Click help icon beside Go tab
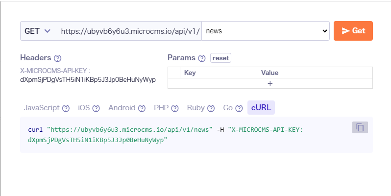The width and height of the screenshot is (391, 196). pos(239,108)
